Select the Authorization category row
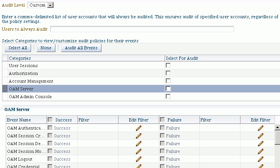 pos(141,73)
